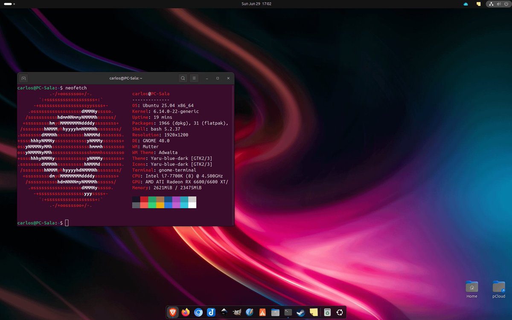The height and width of the screenshot is (320, 512).
Task: Click 'GPU: AMD ATI Radeon RX' line
Action: (x=180, y=182)
